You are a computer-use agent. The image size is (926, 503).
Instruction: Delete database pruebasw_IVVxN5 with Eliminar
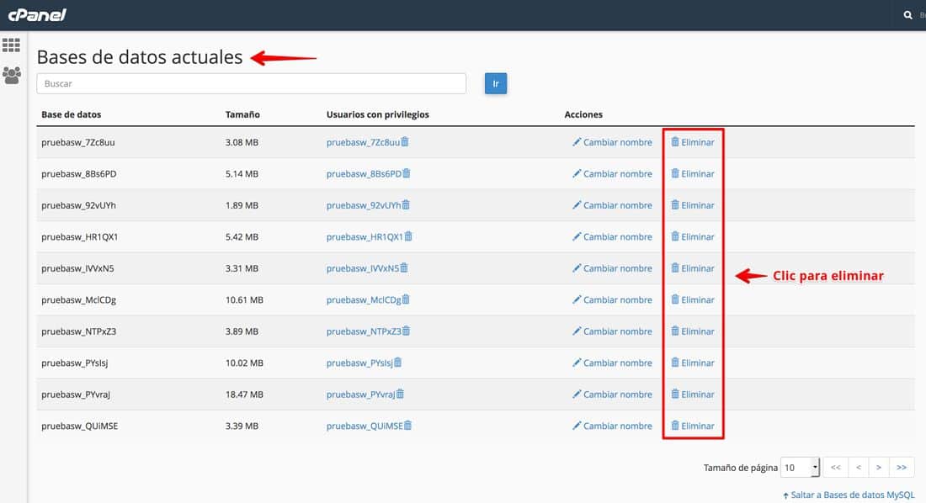tap(693, 268)
